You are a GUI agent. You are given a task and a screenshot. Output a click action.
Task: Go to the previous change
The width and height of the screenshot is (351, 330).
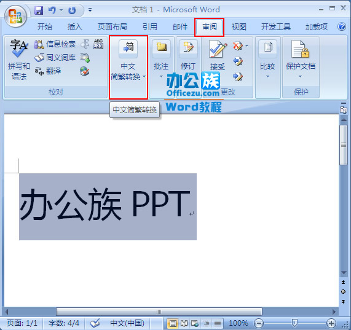(x=237, y=61)
